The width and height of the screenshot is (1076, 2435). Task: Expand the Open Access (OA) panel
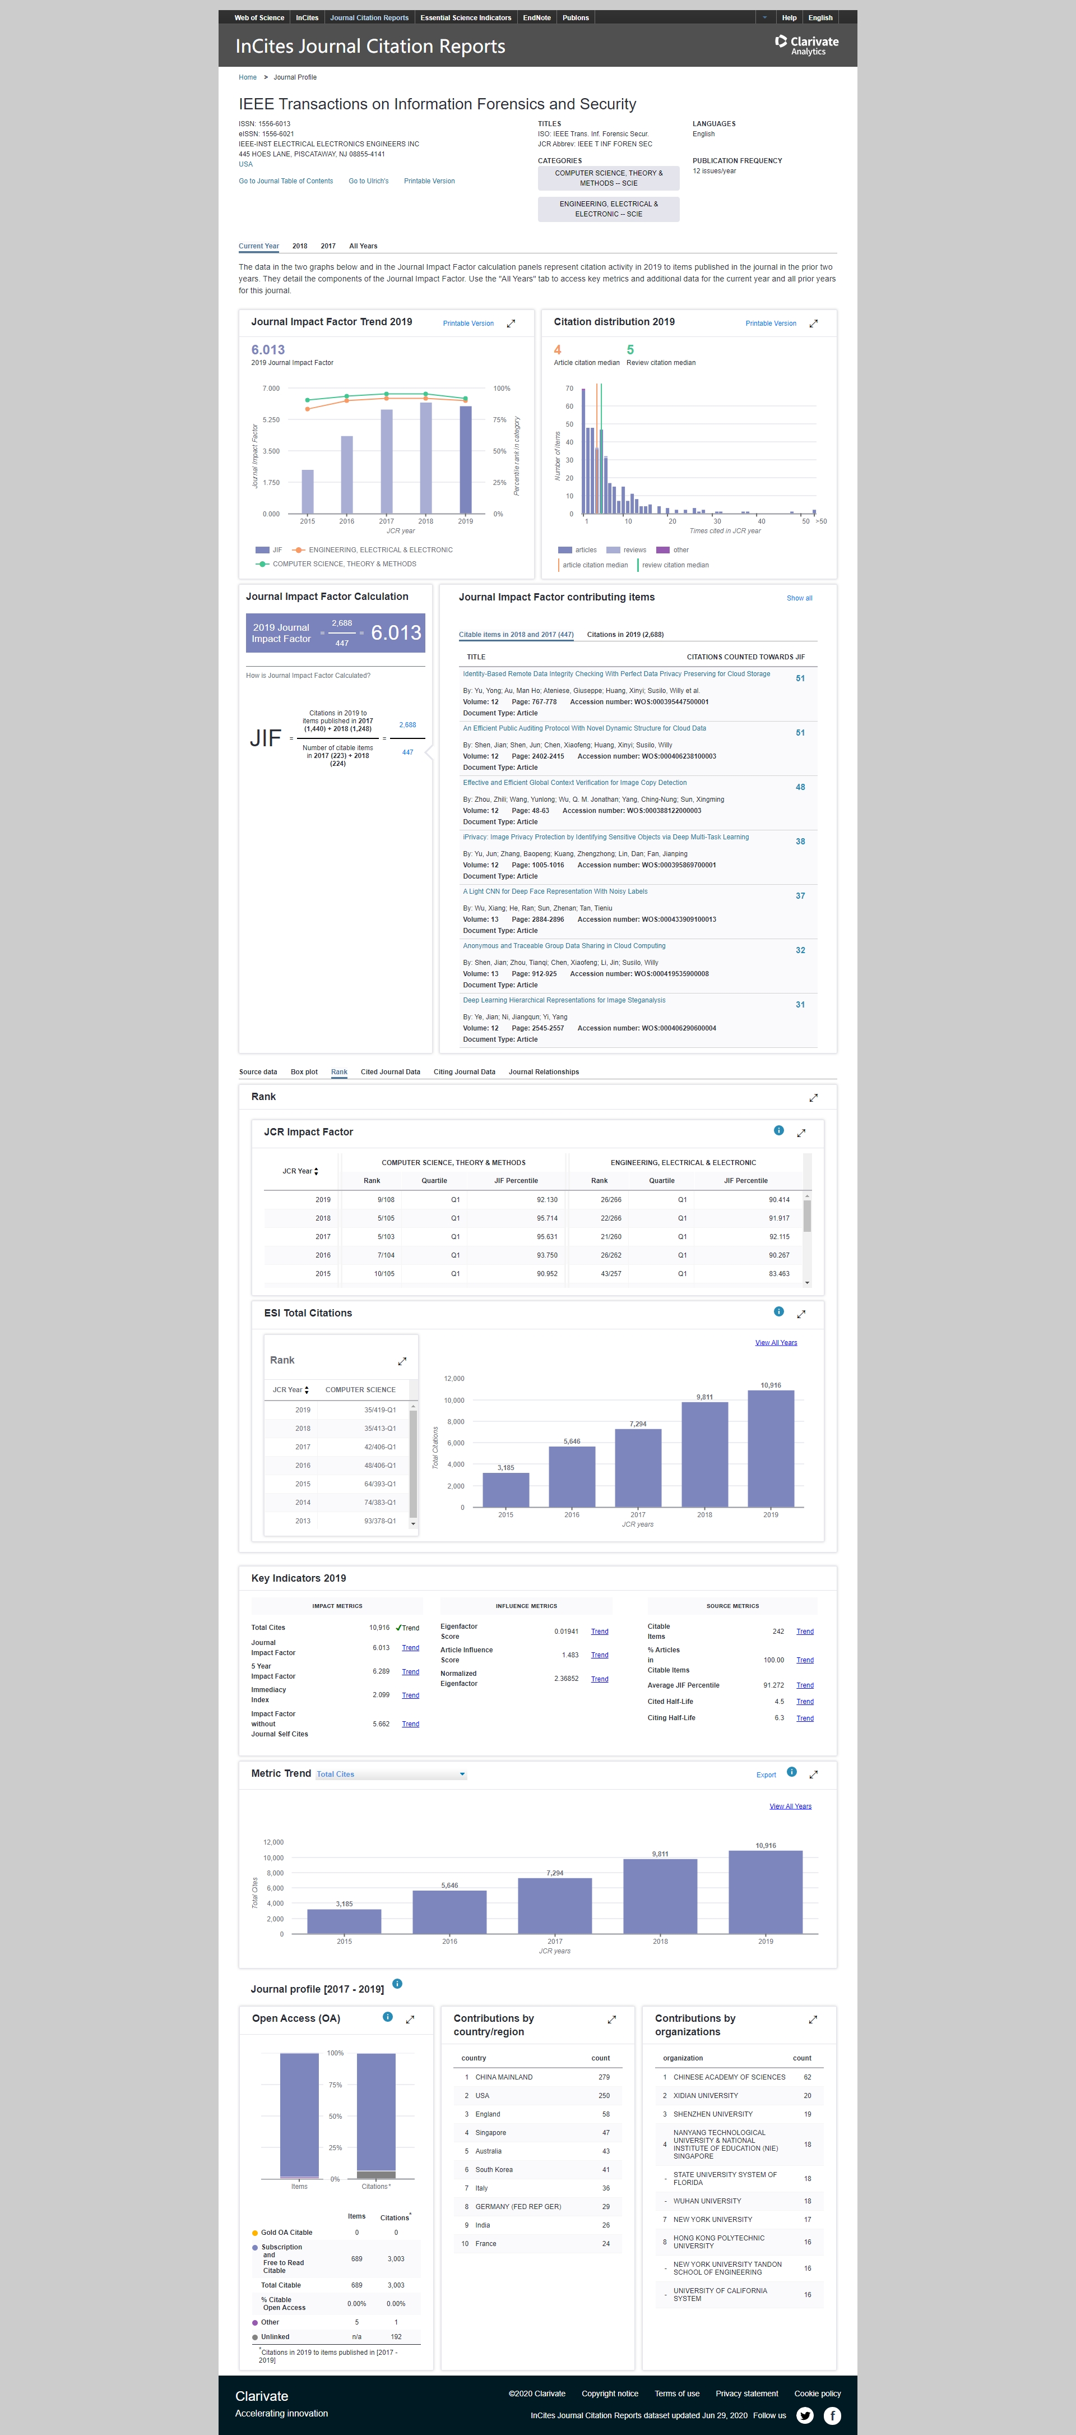point(410,2019)
